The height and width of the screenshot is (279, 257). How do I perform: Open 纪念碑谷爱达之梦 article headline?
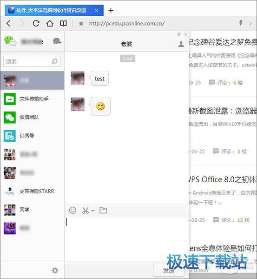[223, 42]
